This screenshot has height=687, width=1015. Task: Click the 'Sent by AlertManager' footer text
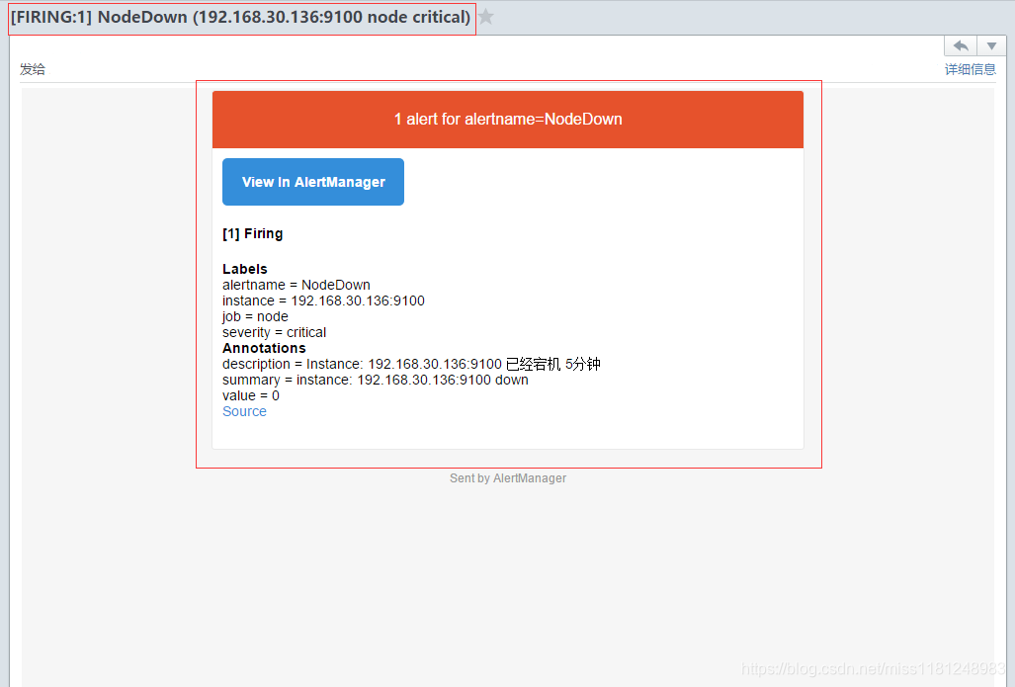[508, 478]
